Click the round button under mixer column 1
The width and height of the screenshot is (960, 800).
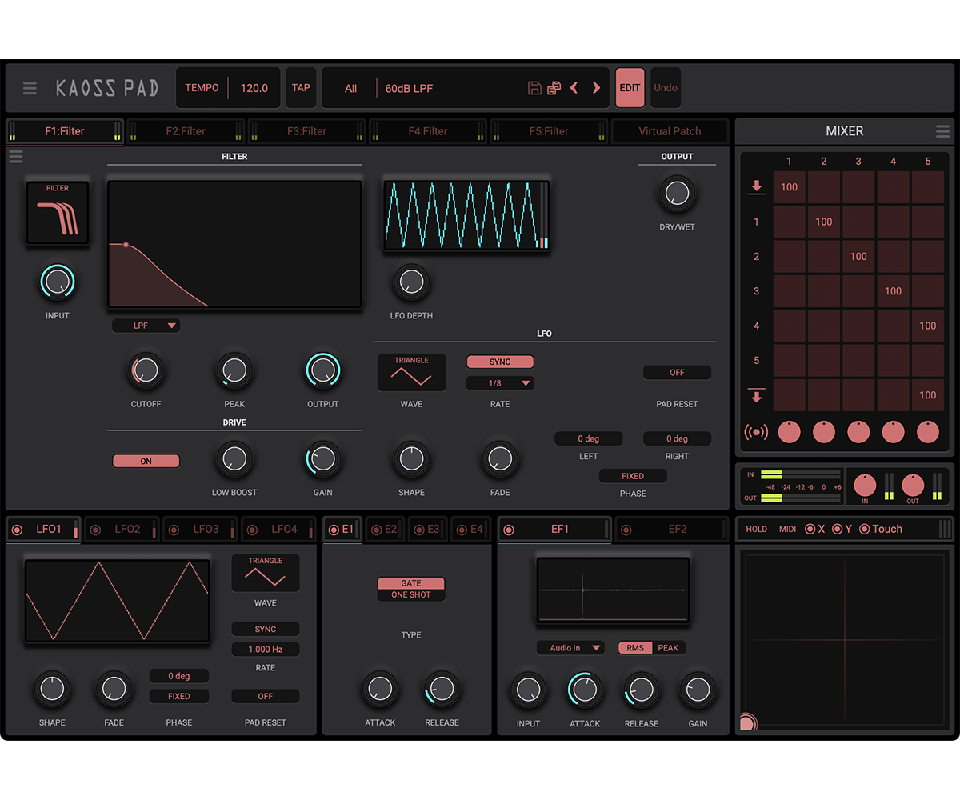pyautogui.click(x=790, y=432)
